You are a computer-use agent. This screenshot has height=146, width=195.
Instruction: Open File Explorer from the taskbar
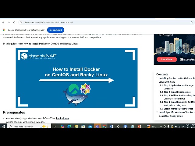76,126
